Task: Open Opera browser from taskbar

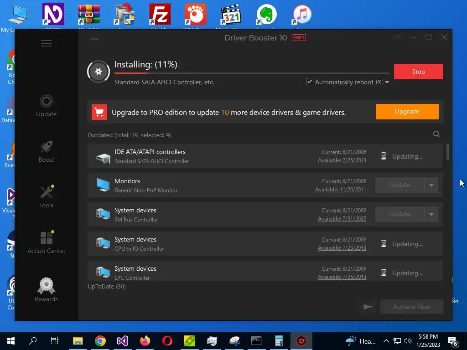Action: (x=167, y=341)
